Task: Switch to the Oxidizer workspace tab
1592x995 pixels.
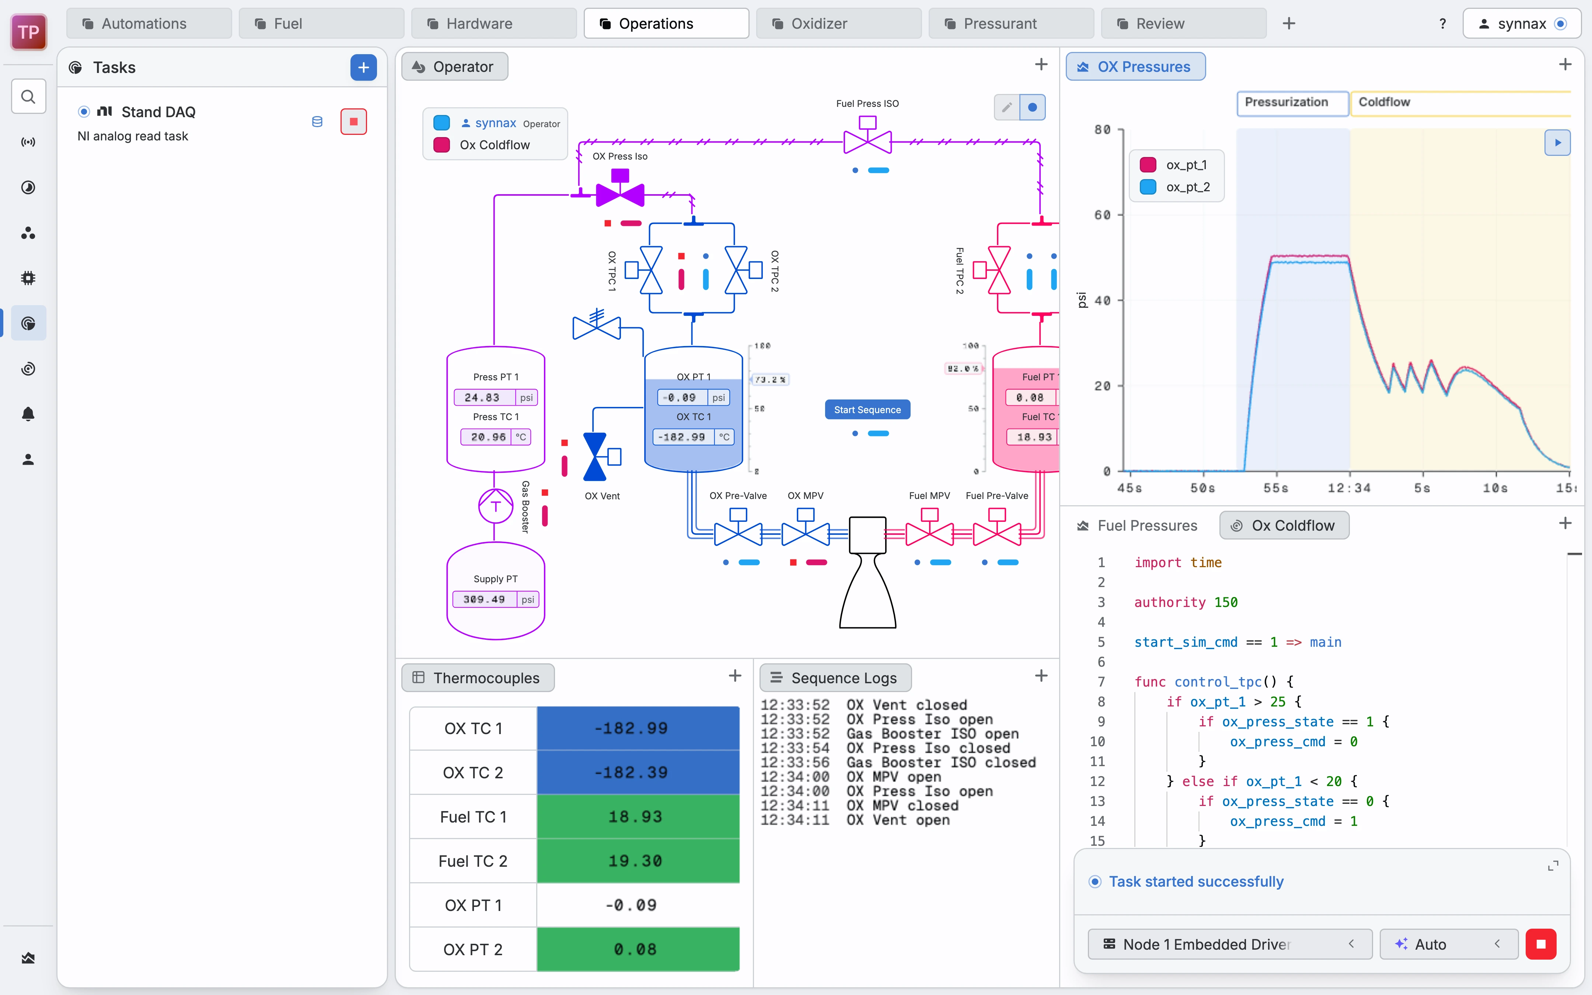Action: click(838, 24)
